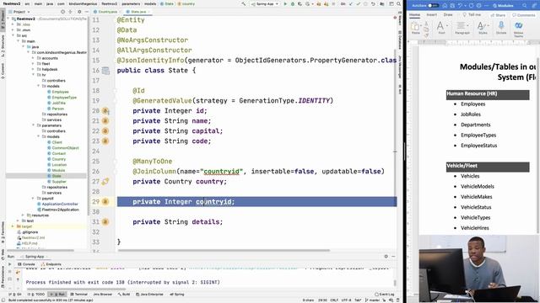
Task: Click the gutter badge on line 21 name field
Action: (x=105, y=121)
